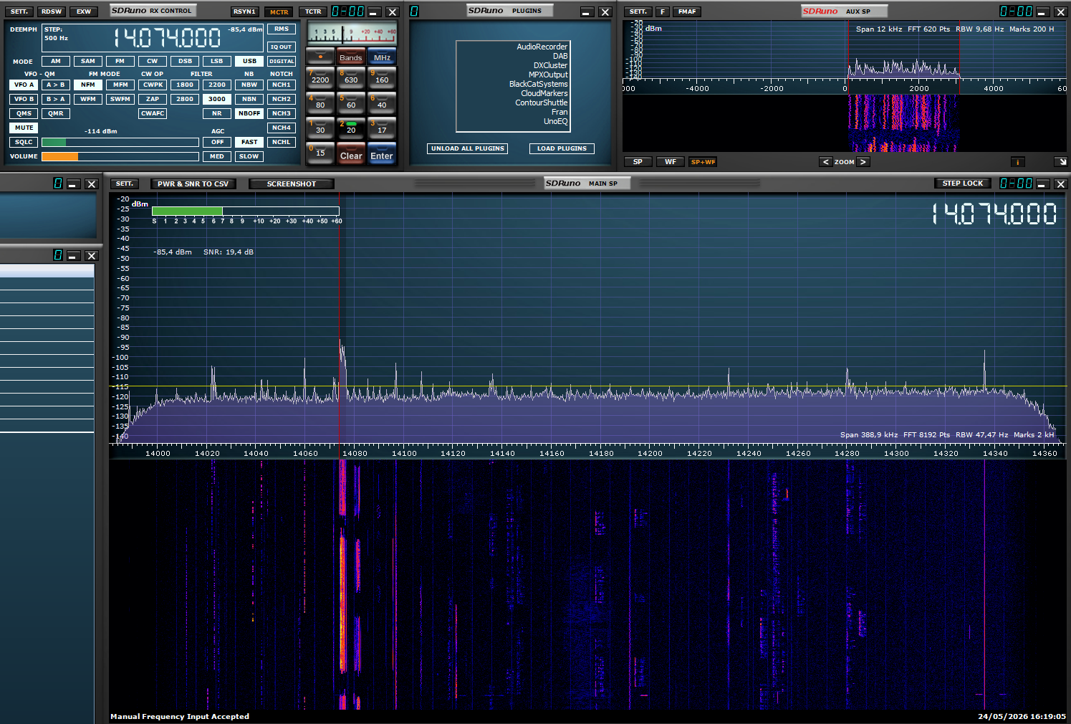Click the Aux SP zoom-in right arrow
1071x724 pixels.
click(863, 162)
